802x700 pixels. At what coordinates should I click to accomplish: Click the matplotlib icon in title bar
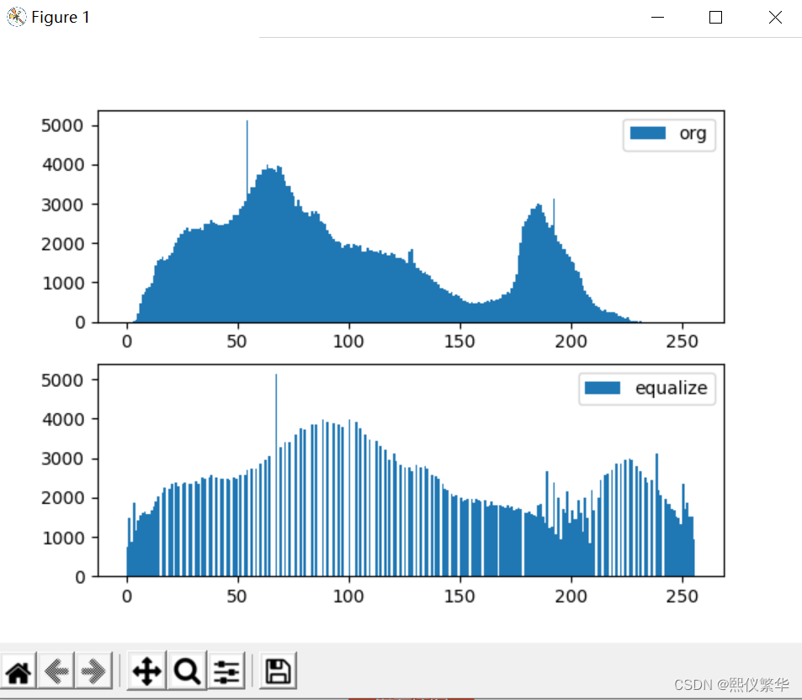click(16, 17)
